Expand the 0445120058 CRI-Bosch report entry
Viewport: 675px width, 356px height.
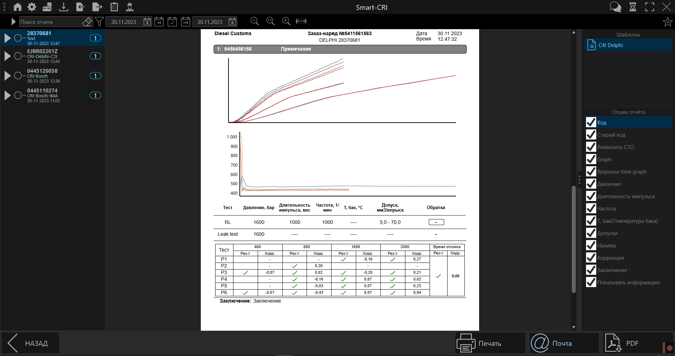(x=7, y=76)
